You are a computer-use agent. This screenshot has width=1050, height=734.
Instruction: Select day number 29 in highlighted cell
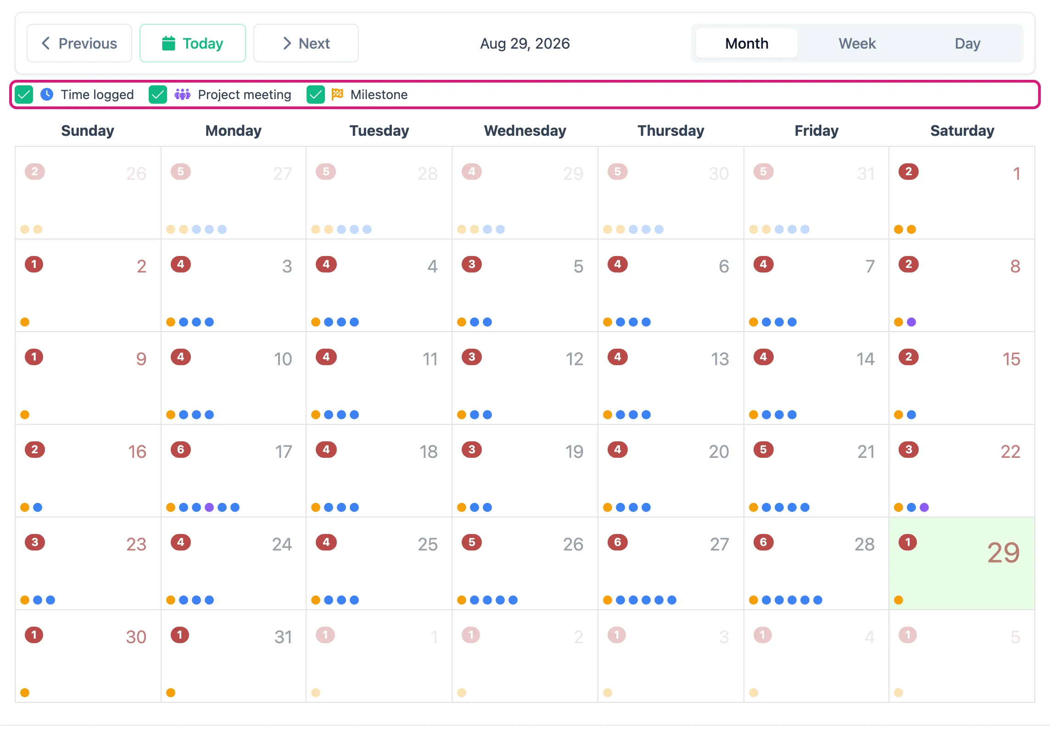coord(1003,552)
